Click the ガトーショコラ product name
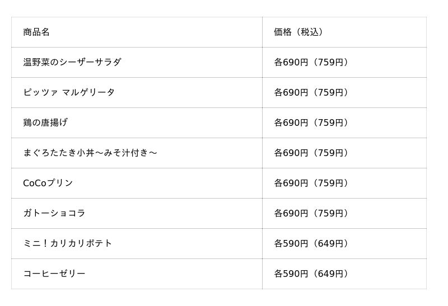Viewport: 448px width, 306px height. 54,213
